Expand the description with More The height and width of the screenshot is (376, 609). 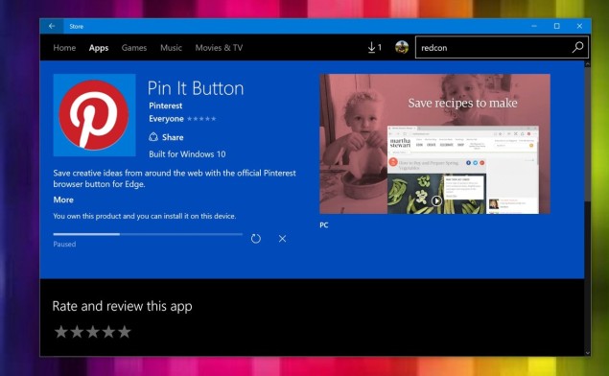(x=63, y=200)
